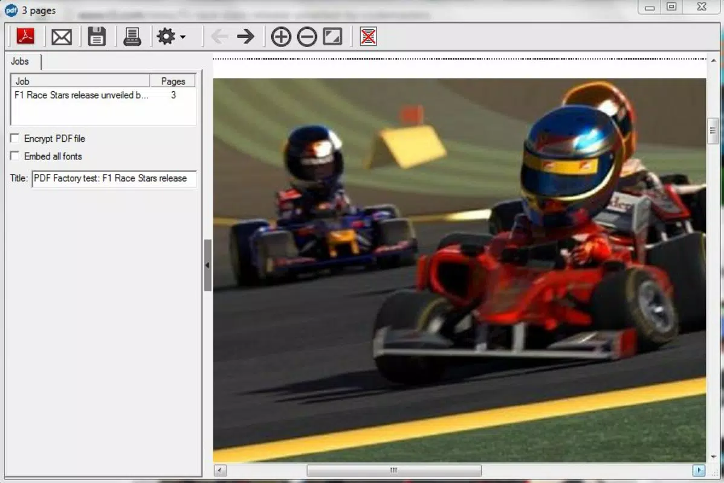Zoom out with minus icon
The height and width of the screenshot is (483, 724).
307,37
